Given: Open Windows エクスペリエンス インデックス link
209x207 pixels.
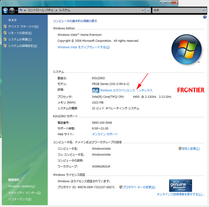Looking at the screenshot, I should [x=126, y=90].
